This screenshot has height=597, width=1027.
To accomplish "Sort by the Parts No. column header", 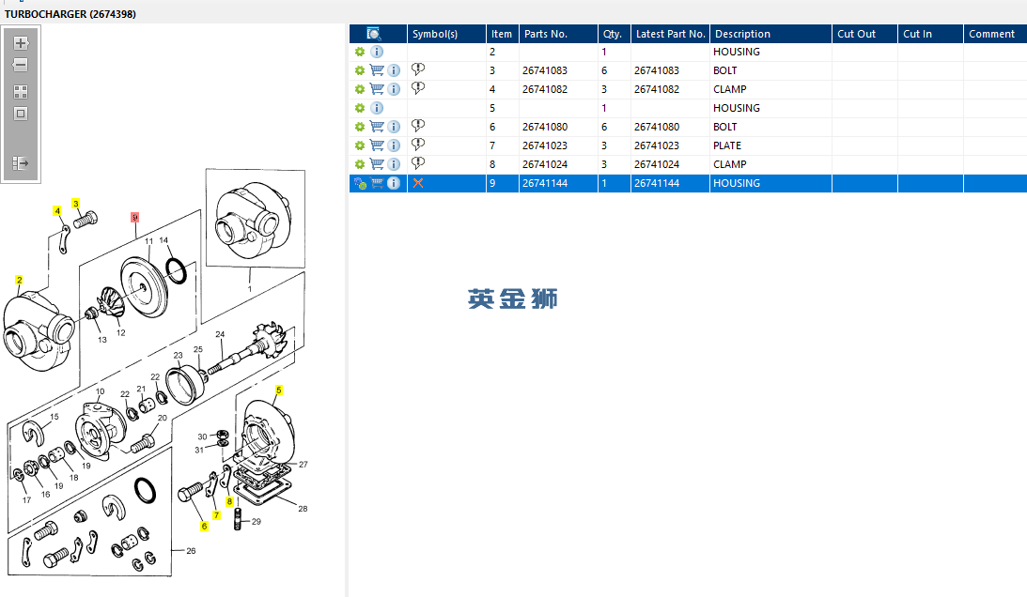I will coord(558,34).
